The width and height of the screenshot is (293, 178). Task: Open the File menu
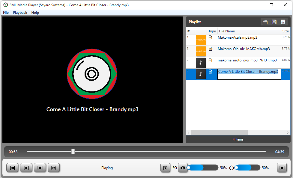(x=6, y=12)
